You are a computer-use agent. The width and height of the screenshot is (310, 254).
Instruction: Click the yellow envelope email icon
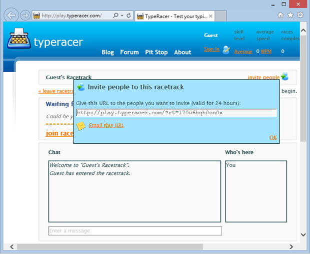click(80, 126)
